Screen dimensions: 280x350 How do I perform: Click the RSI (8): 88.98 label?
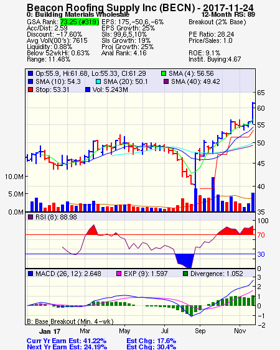[x=56, y=217]
